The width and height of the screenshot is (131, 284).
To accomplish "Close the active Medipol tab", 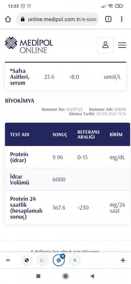I will (x=63, y=256).
